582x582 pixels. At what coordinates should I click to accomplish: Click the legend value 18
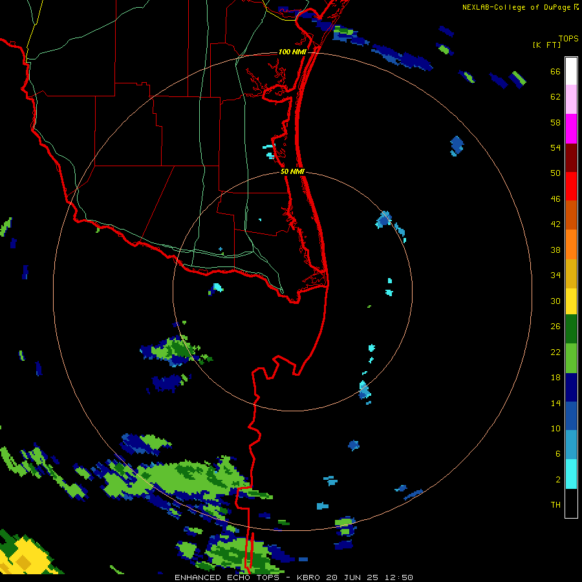[x=555, y=378]
